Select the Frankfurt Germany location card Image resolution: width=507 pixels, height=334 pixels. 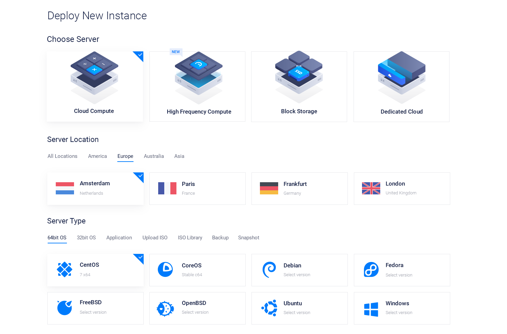[x=299, y=189]
